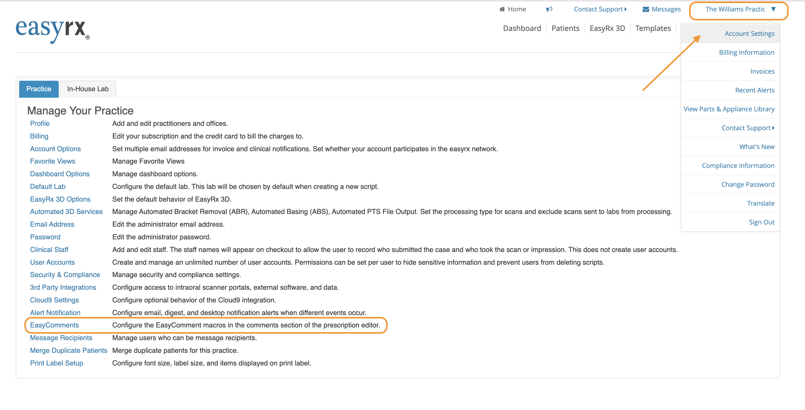Switch to the Practice tab
The width and height of the screenshot is (805, 410).
[39, 89]
